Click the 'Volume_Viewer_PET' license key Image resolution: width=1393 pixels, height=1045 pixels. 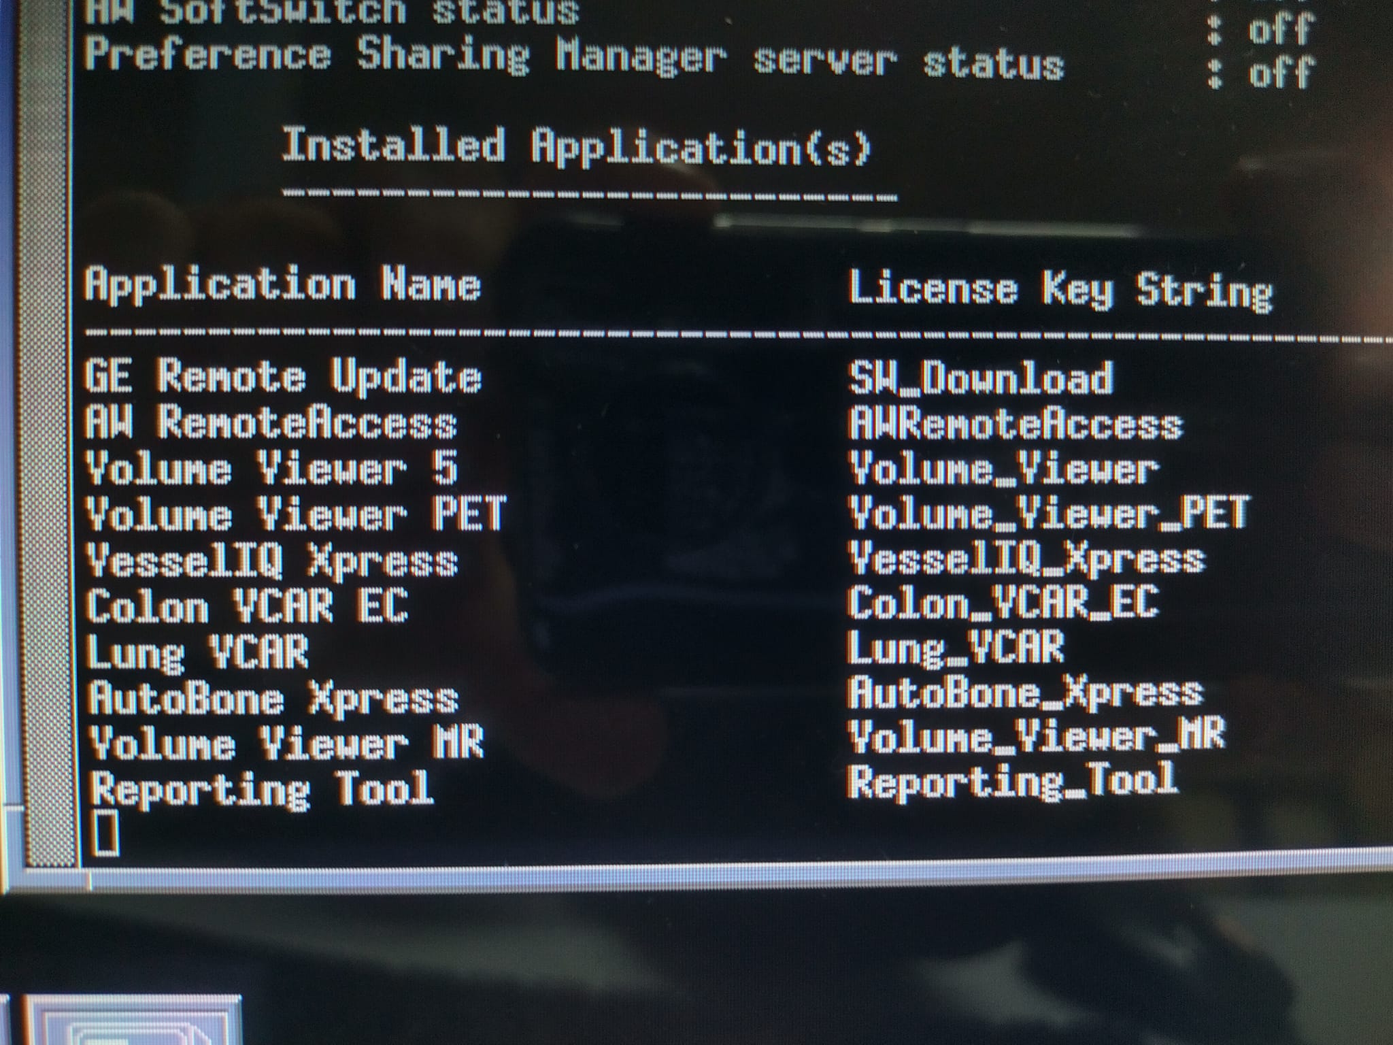click(x=1050, y=512)
